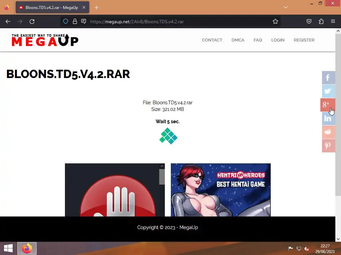
Task: Click the Hentai Heroes ad banner
Action: (221, 190)
